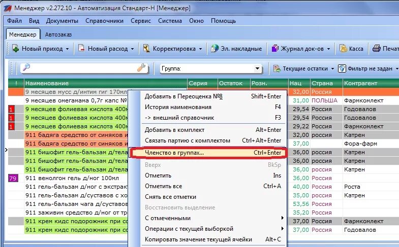Open the Окно menu

(196, 21)
